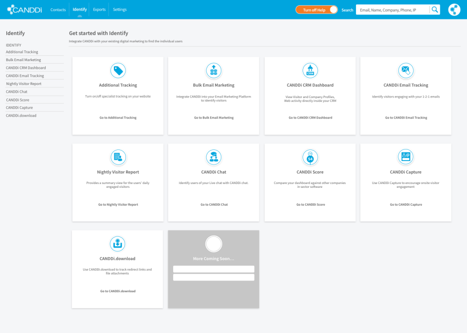Click Go to Additional Tracking link

coord(118,118)
